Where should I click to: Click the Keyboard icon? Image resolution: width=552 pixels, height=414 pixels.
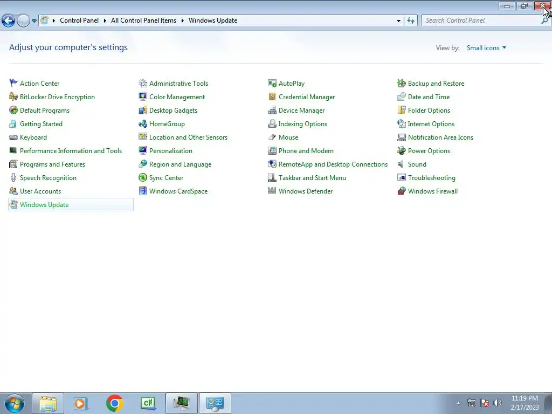point(13,137)
